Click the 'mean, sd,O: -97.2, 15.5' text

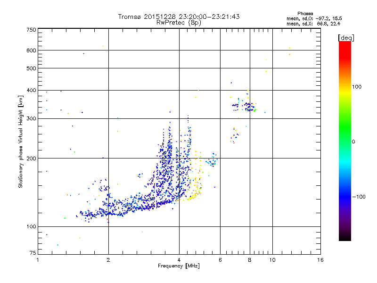pos(314,18)
